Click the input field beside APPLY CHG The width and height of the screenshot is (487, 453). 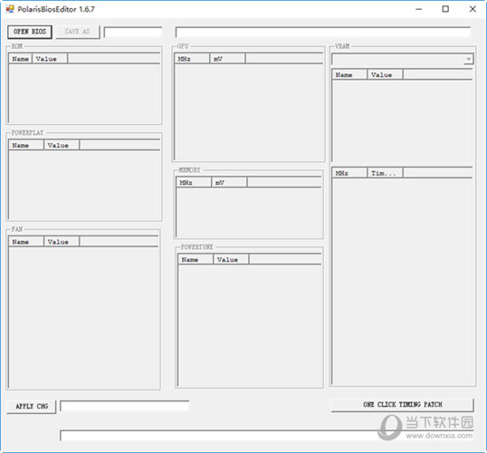tap(124, 406)
